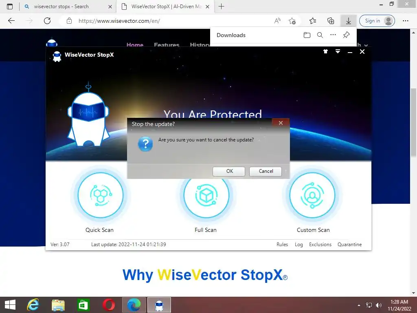Click Sign in profile button
The height and width of the screenshot is (313, 417).
[377, 21]
